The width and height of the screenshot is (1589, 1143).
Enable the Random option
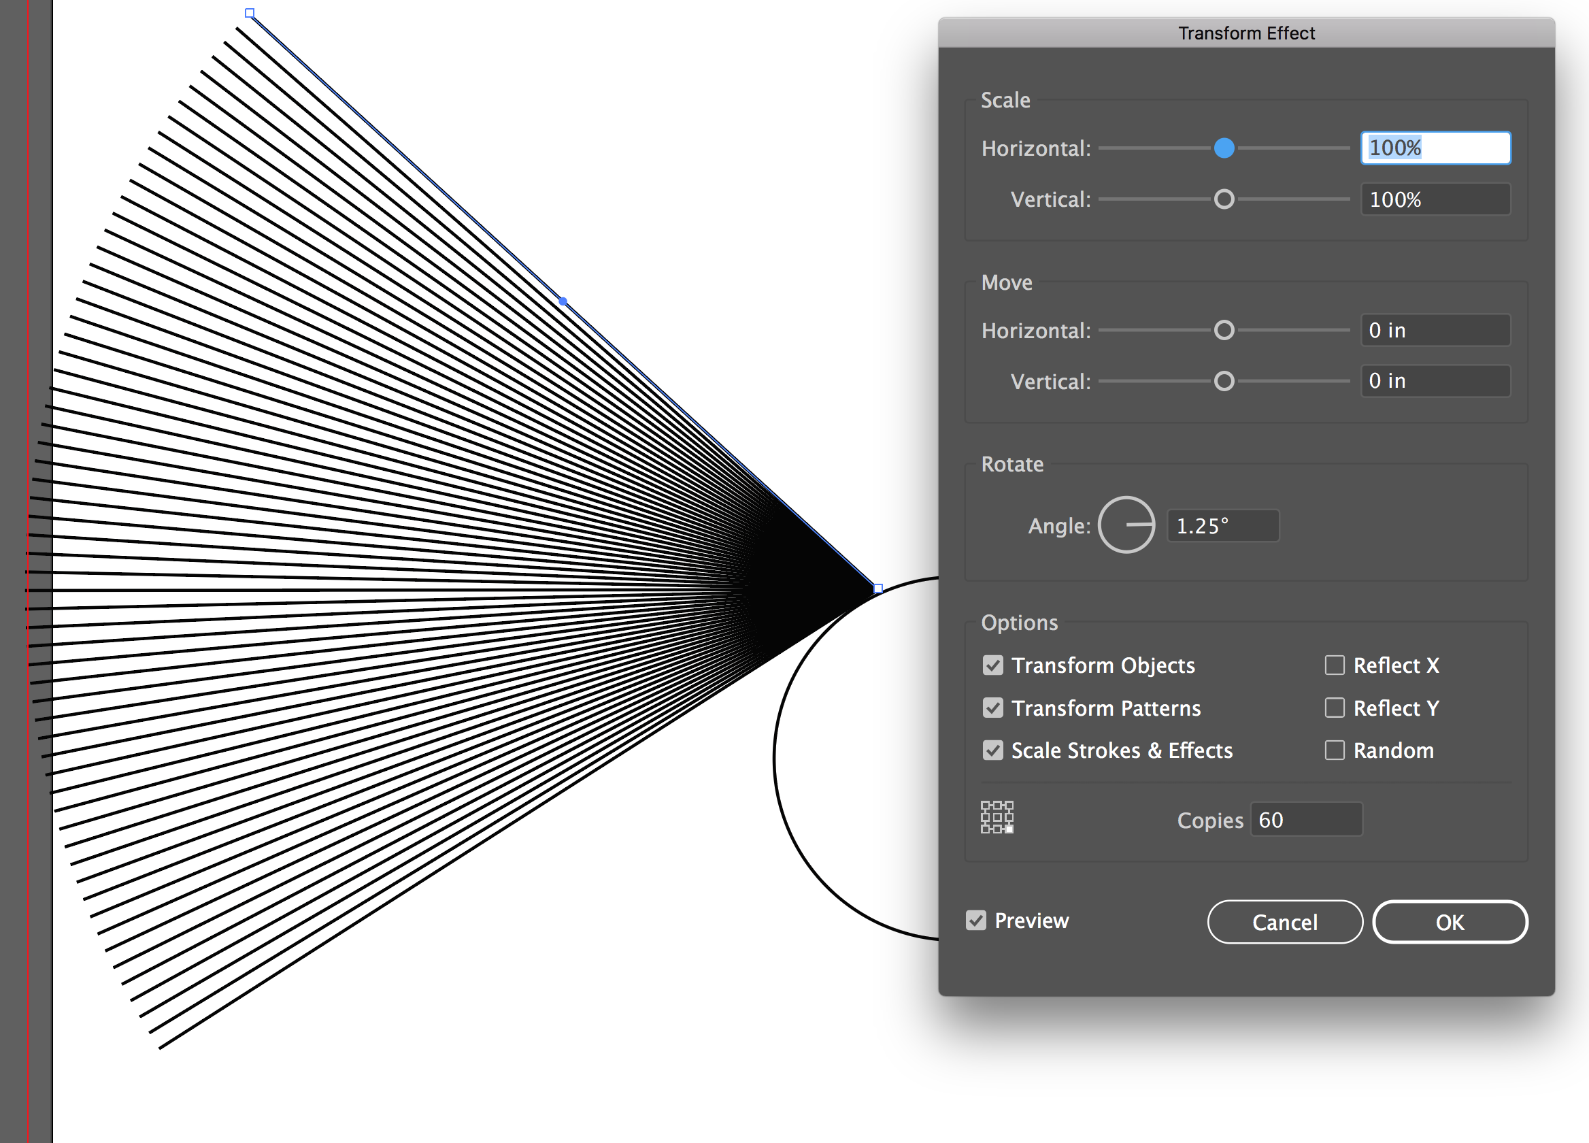tap(1334, 750)
